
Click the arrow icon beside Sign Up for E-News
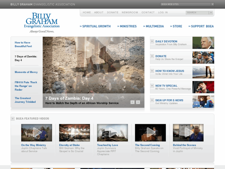click(x=152, y=100)
